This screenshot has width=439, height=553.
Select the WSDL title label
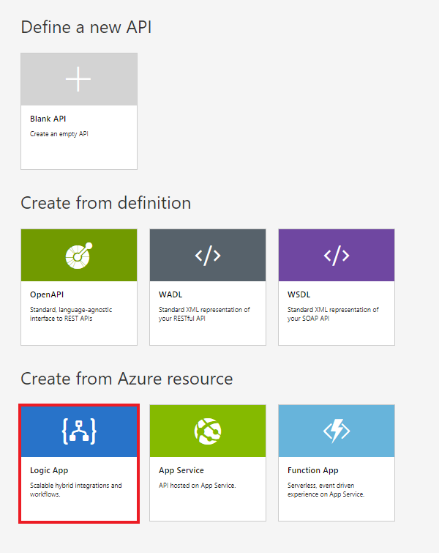coord(299,294)
